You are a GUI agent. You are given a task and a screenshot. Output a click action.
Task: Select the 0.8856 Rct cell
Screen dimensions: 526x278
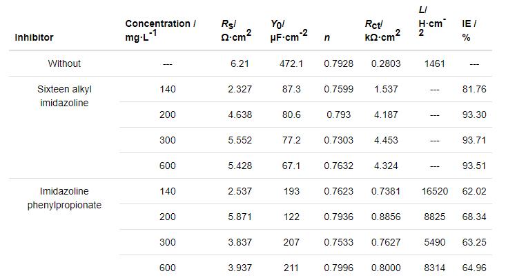[x=386, y=217]
